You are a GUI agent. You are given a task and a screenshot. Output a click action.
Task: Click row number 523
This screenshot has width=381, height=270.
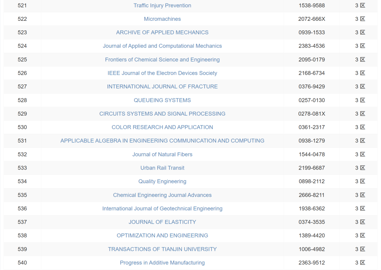(22, 32)
